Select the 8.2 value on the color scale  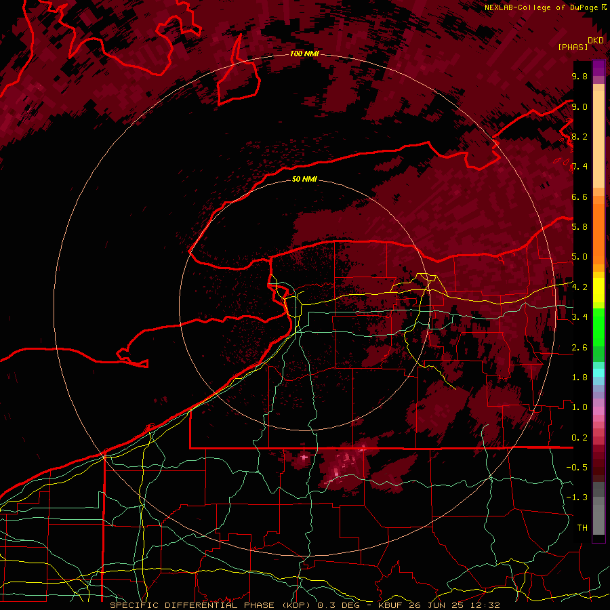[579, 136]
